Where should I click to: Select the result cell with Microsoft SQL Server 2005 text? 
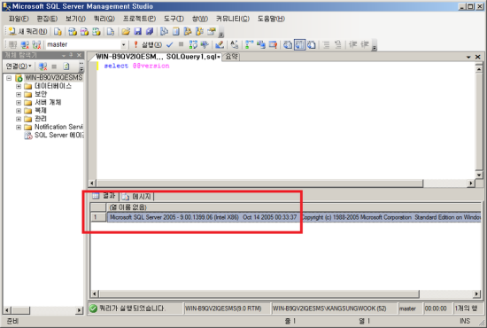coord(293,217)
